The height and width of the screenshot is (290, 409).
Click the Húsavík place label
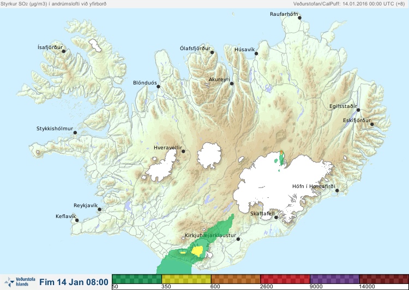point(244,50)
